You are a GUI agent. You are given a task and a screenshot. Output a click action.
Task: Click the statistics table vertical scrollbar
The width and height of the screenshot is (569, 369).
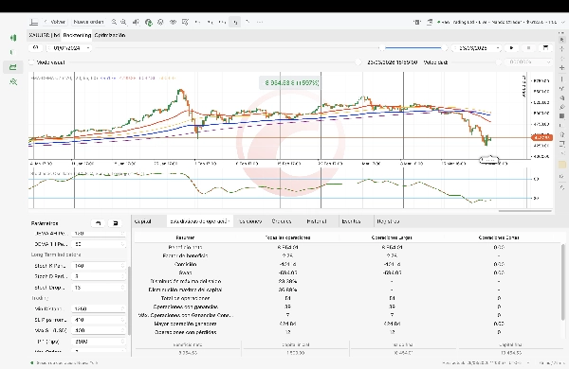coord(563,283)
